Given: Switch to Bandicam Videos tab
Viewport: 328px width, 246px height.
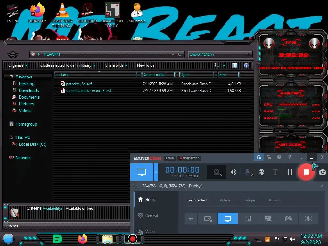Looking at the screenshot, I should pos(225,200).
